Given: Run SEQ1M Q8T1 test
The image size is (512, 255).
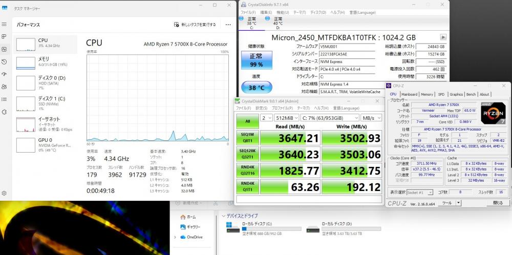Looking at the screenshot, I should [x=247, y=137].
